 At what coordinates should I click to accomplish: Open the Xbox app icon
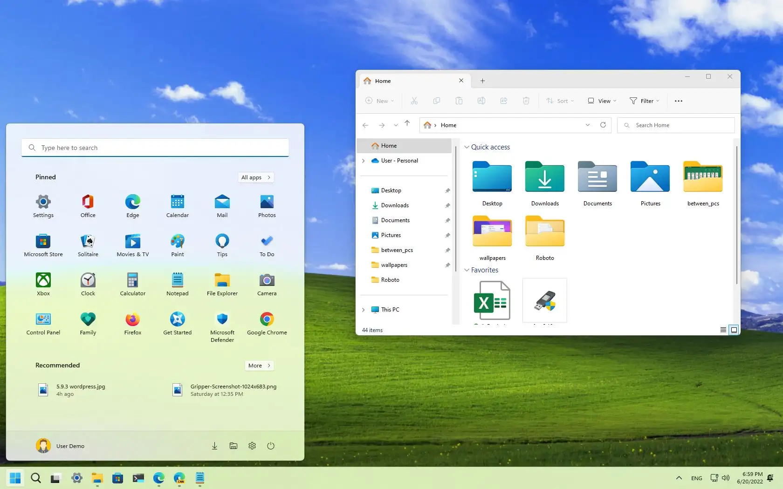click(43, 280)
